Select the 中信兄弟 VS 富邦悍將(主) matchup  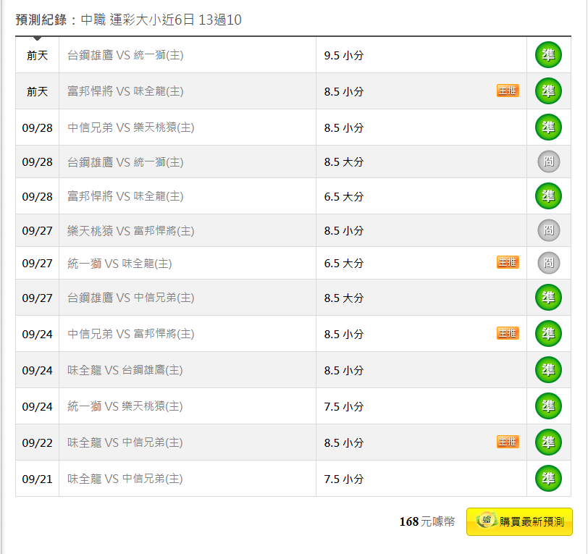(x=131, y=334)
